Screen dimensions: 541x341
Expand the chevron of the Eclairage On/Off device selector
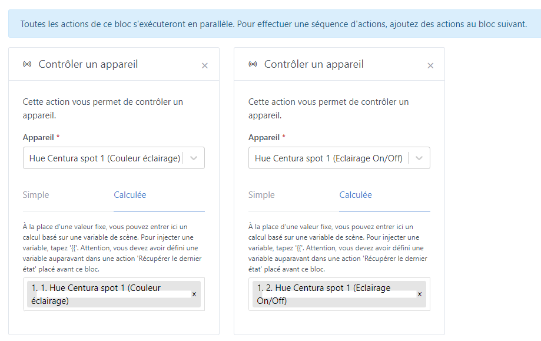(420, 158)
